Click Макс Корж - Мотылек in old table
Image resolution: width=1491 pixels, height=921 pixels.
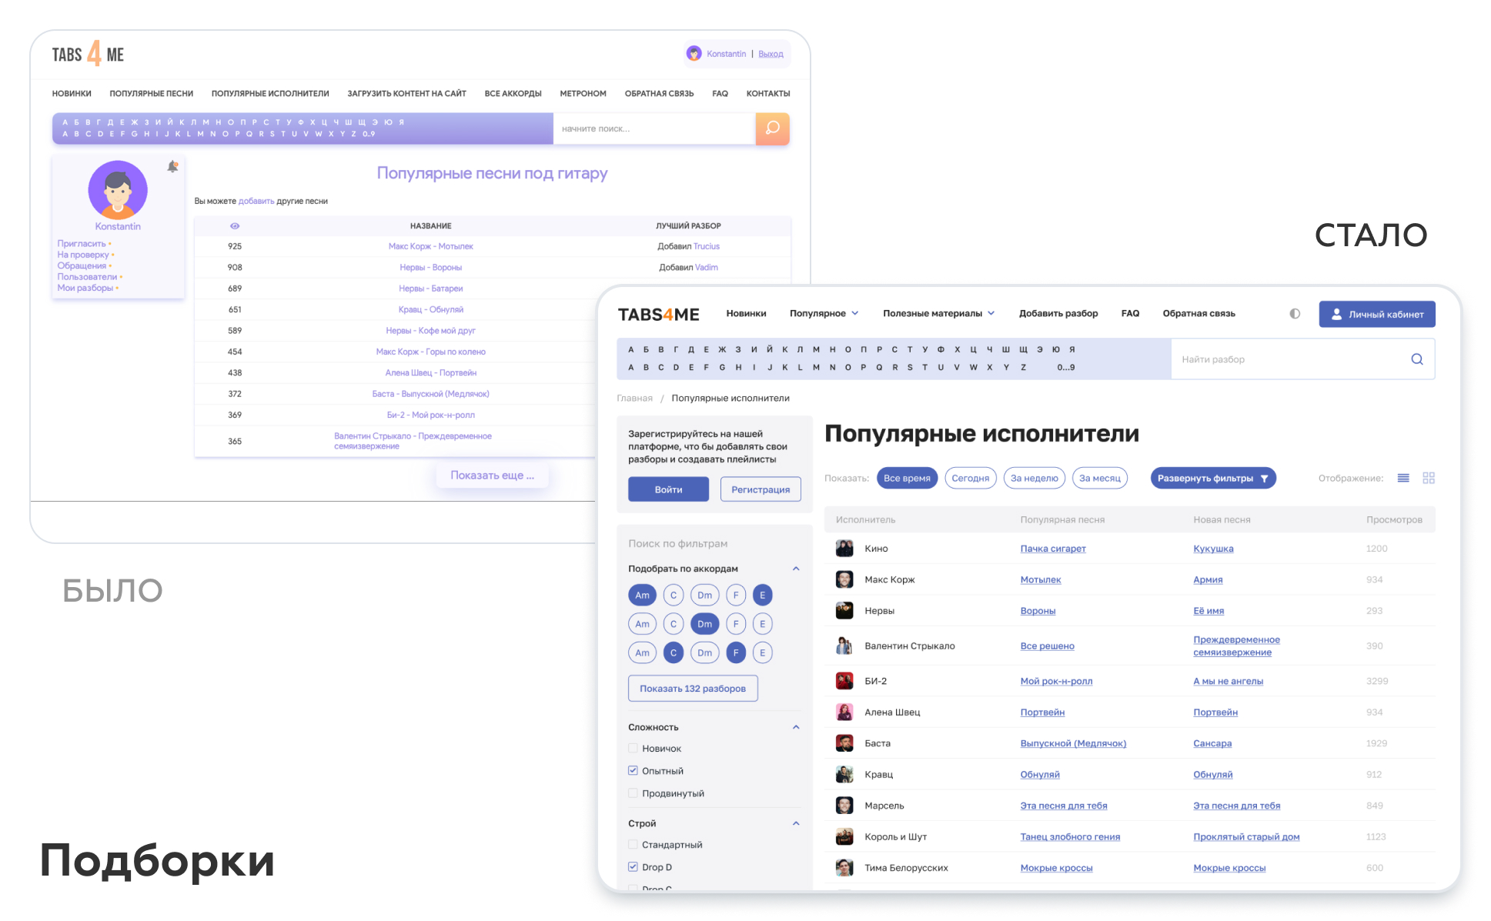[430, 246]
